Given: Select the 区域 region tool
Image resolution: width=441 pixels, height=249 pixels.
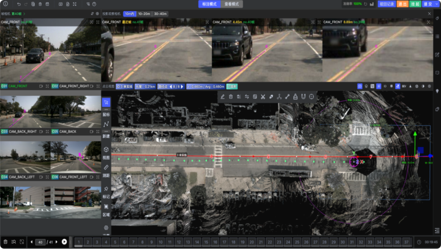Looking at the screenshot, I should pos(106,209).
